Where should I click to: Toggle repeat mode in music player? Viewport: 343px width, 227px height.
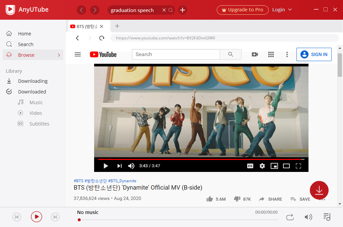point(290,217)
